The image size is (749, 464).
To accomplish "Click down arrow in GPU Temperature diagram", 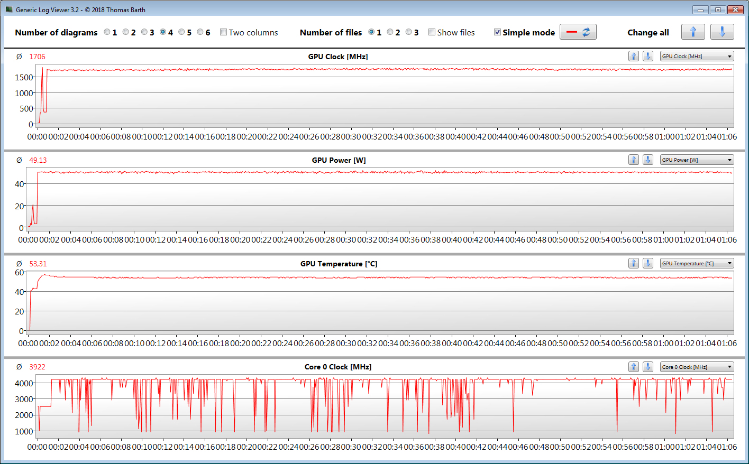I will pos(647,264).
